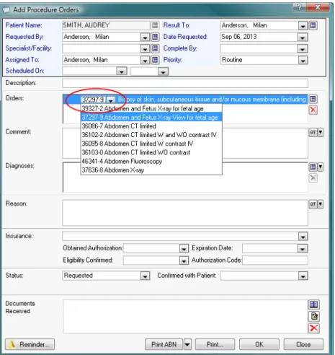Click the Print ABN button
This screenshot has width=335, height=355.
[x=164, y=344]
